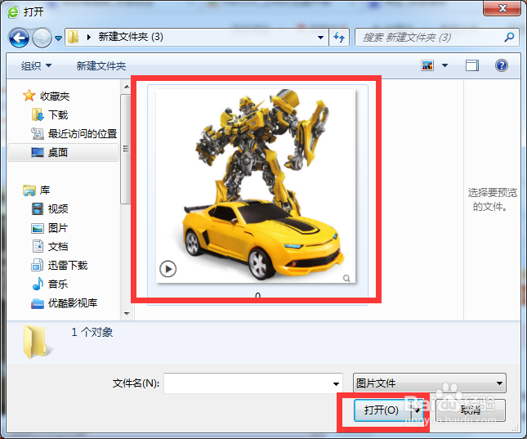Click the "1 个对象" status text
The height and width of the screenshot is (439, 527).
pyautogui.click(x=92, y=333)
